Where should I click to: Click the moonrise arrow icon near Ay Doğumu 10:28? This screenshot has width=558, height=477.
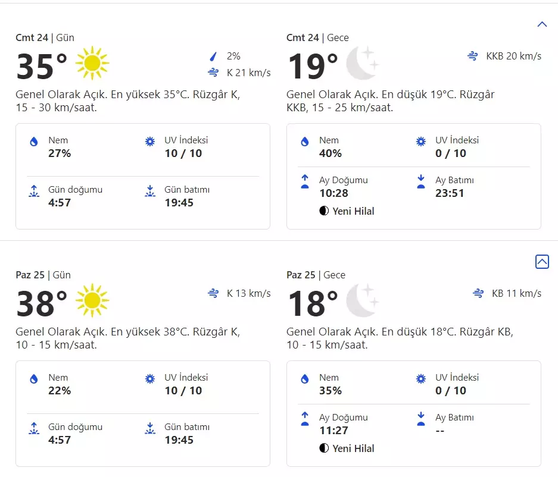(x=305, y=180)
